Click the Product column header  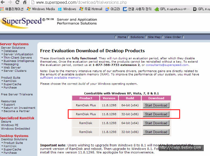(x=86, y=98)
